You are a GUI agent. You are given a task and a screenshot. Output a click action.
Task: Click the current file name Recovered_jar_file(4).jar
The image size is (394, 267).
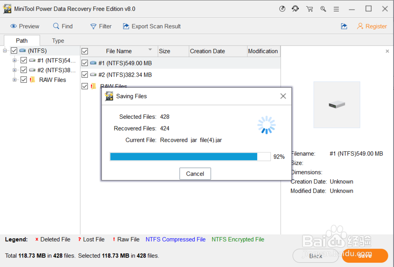(191, 140)
